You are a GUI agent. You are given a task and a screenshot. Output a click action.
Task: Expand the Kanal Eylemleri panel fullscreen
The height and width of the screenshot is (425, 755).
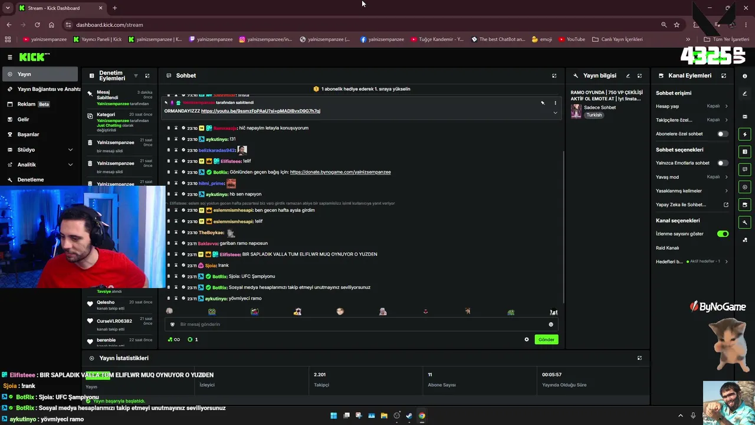click(x=724, y=76)
